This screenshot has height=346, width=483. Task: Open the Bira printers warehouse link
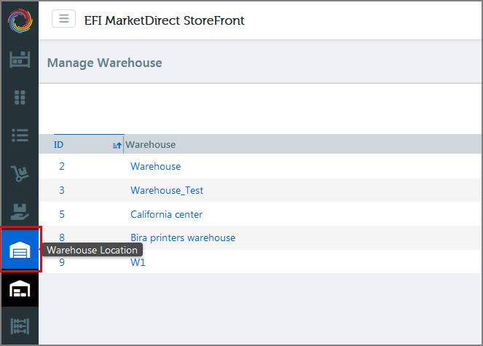(x=183, y=238)
